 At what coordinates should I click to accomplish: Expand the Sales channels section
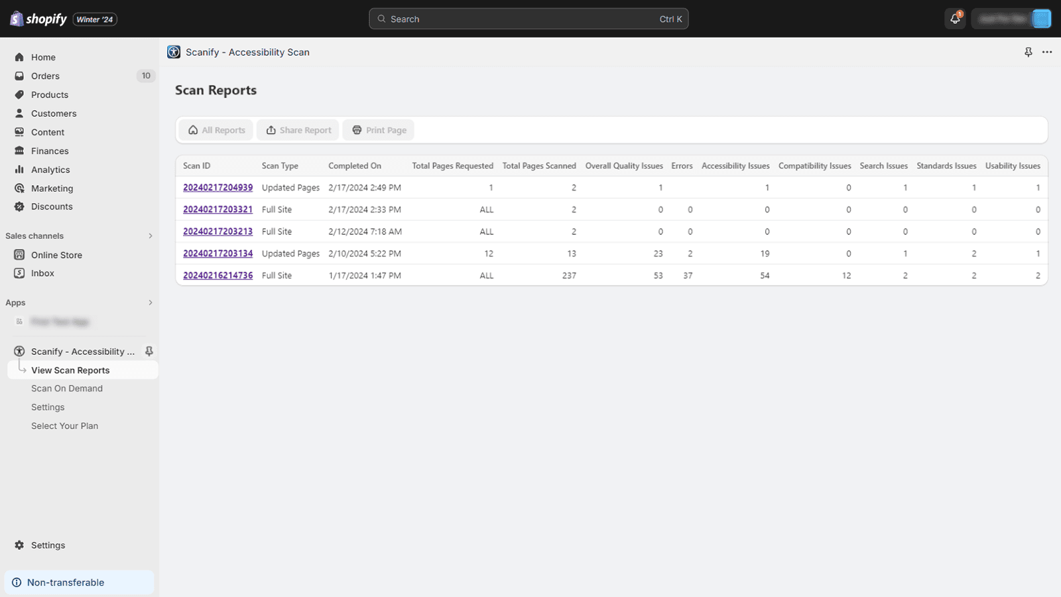(151, 236)
